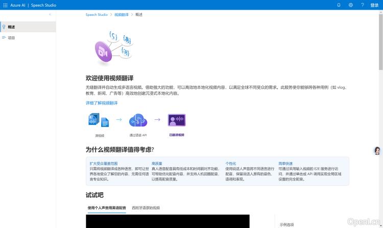Open 视频翻译 in the breadcrumb
This screenshot has height=228, width=383.
[122, 15]
